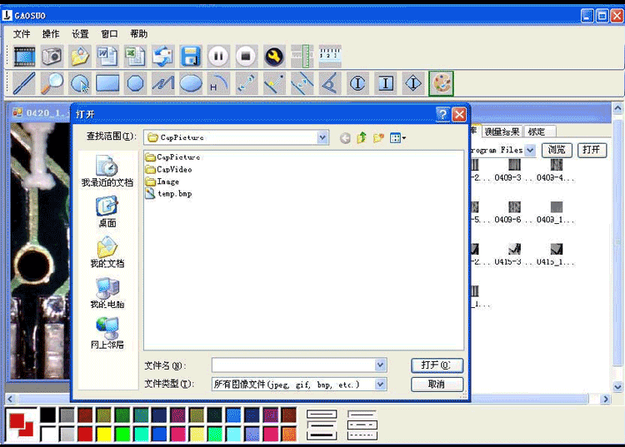Image resolution: width=625 pixels, height=447 pixels.
Task: Pick the black color swatch
Action: tap(47, 415)
